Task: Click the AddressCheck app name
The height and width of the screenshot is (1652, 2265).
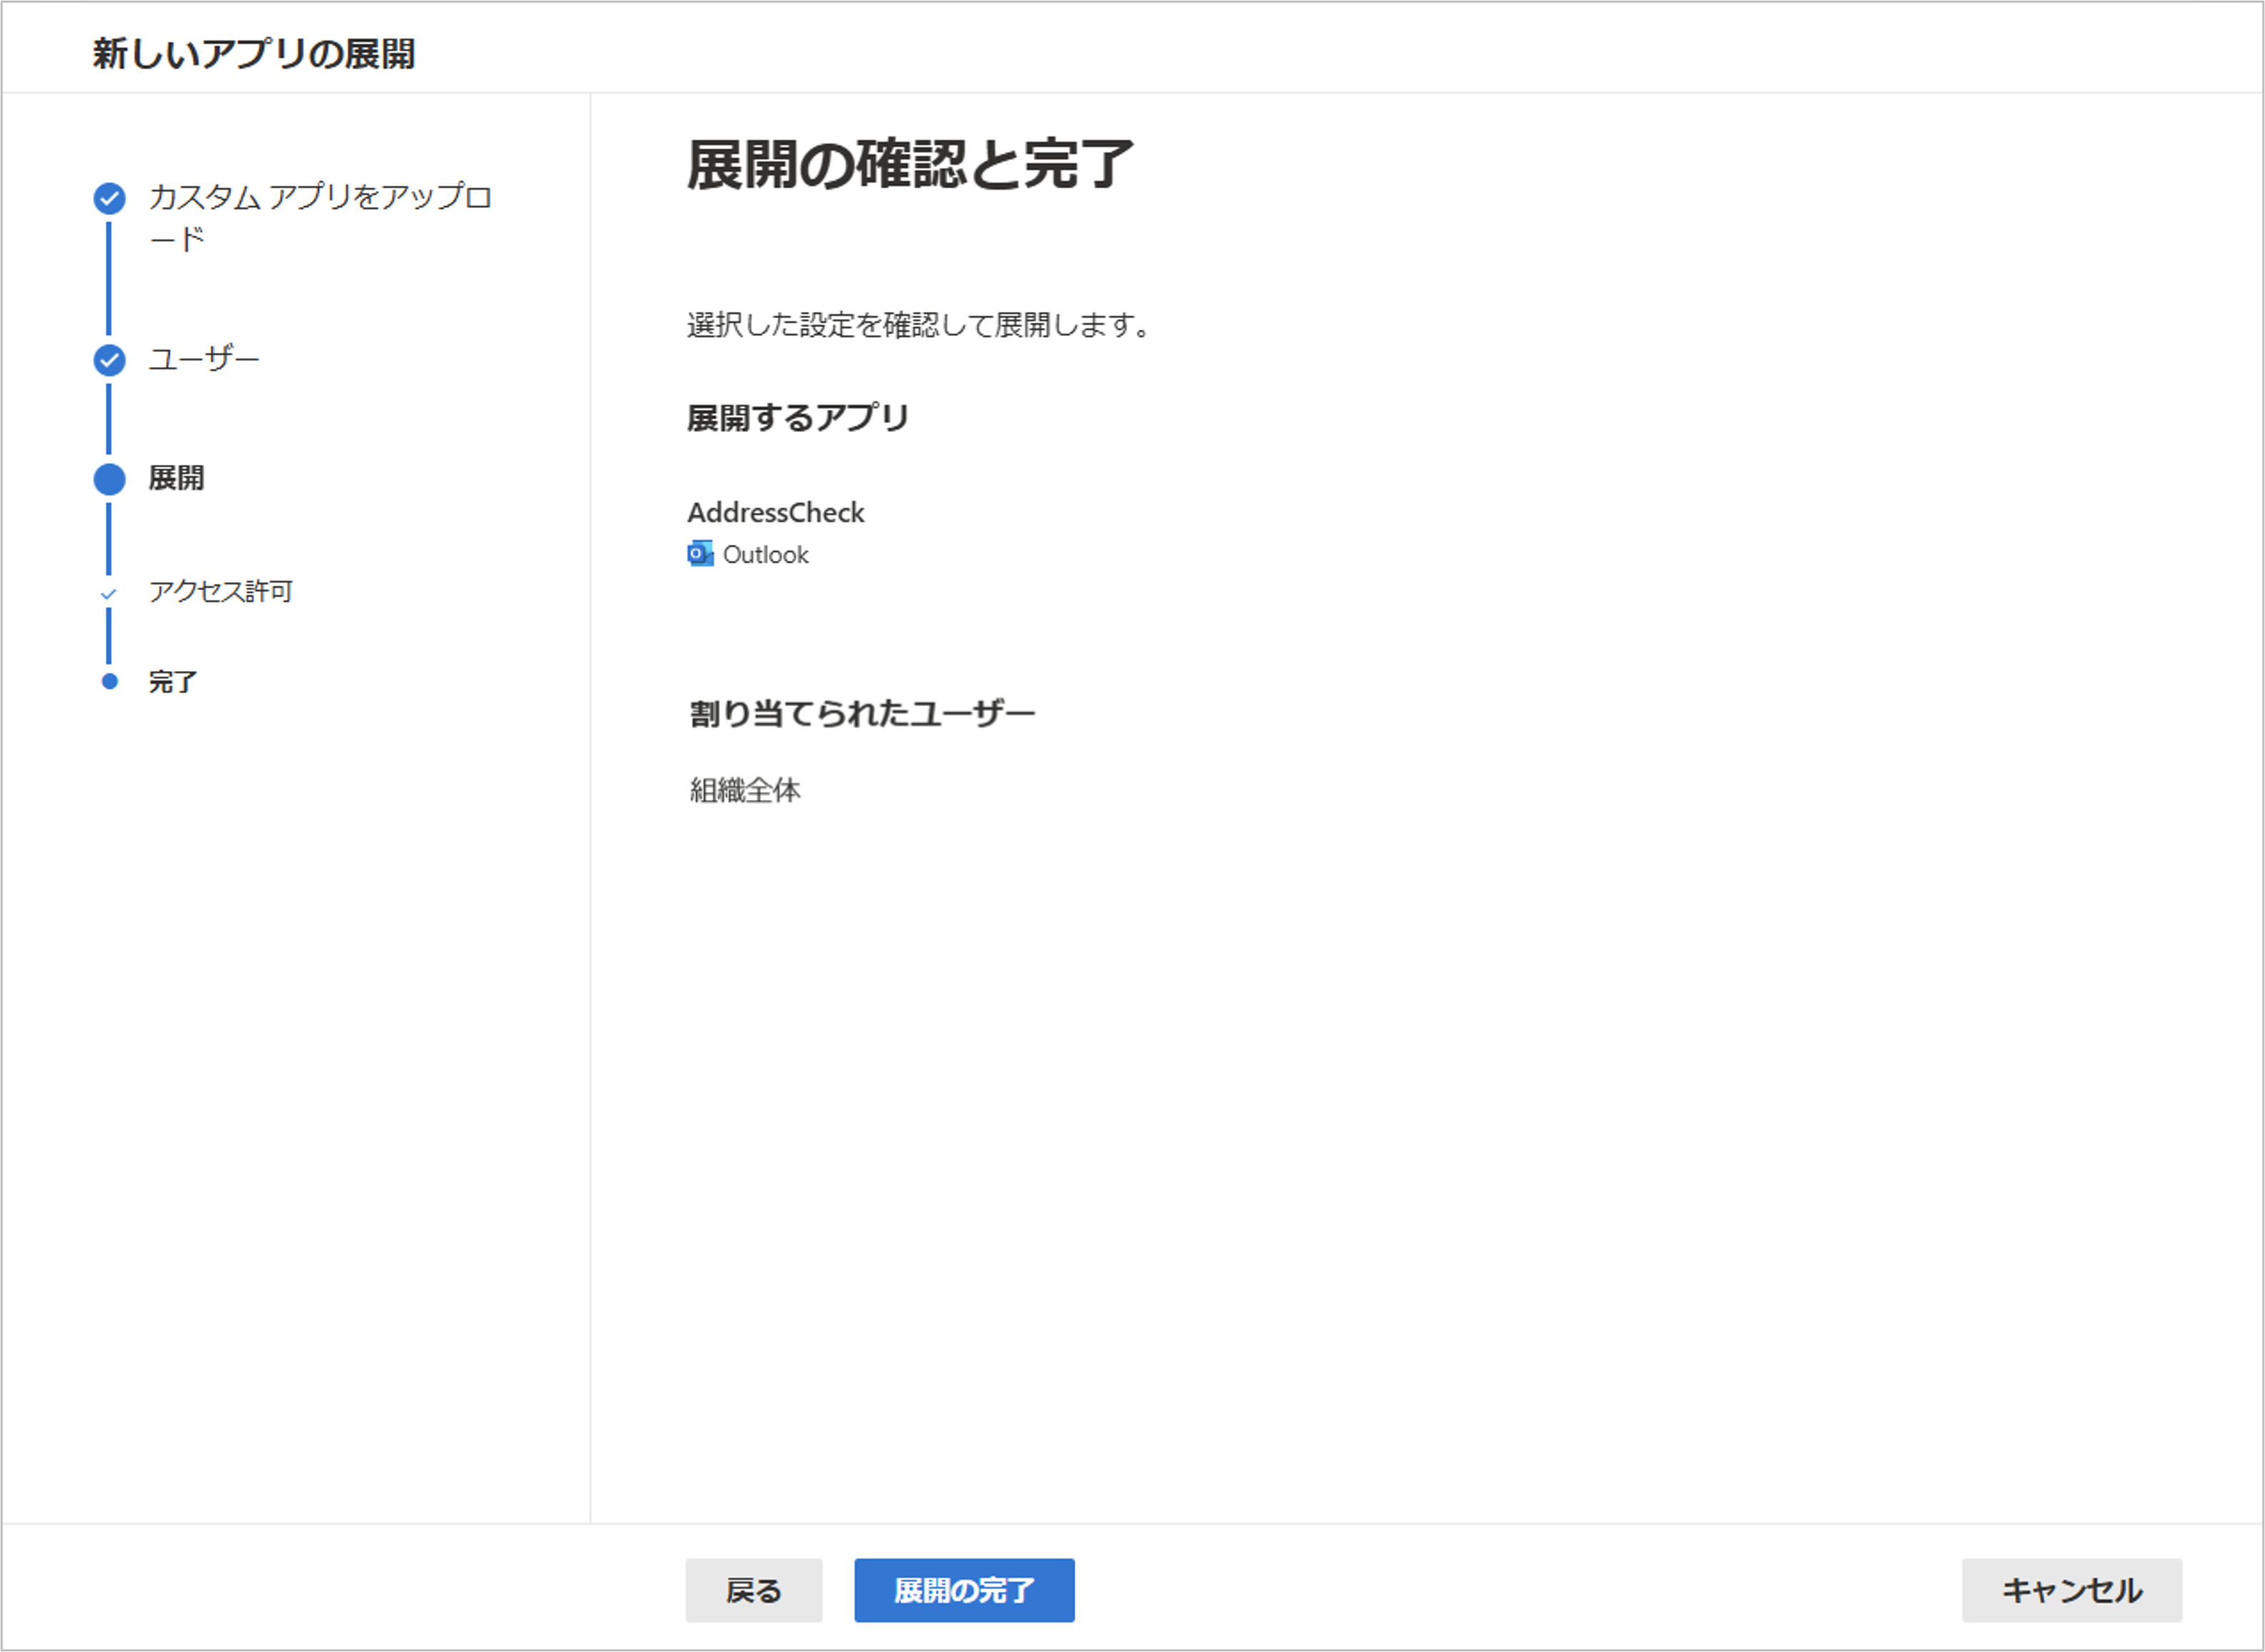Action: [x=775, y=512]
